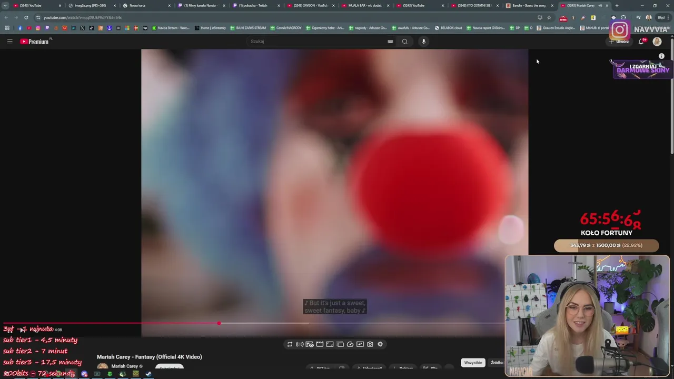Click the film reel eye icon
The image size is (674, 379).
310,344
